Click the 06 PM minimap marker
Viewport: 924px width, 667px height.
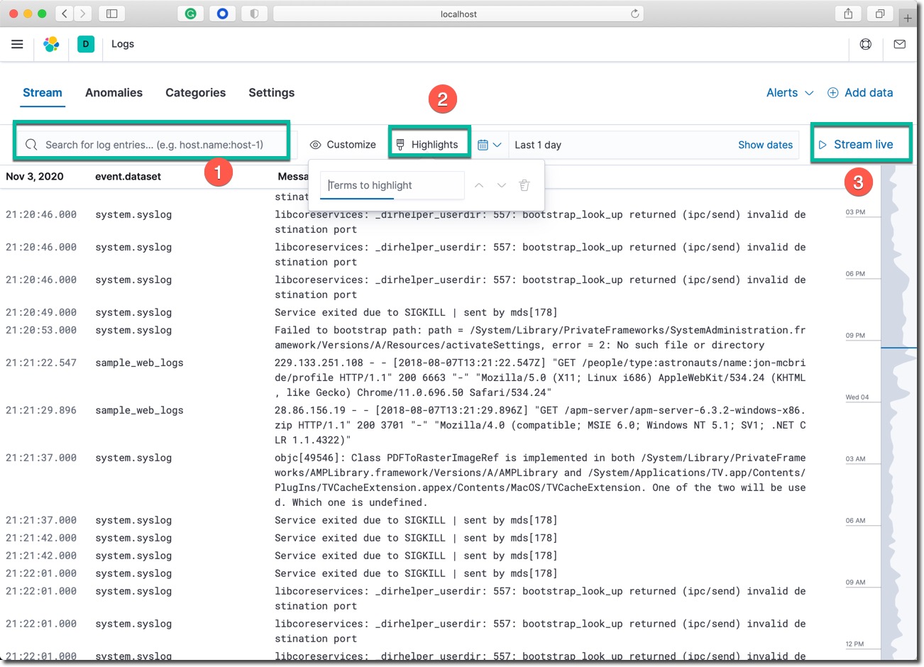[x=855, y=274]
